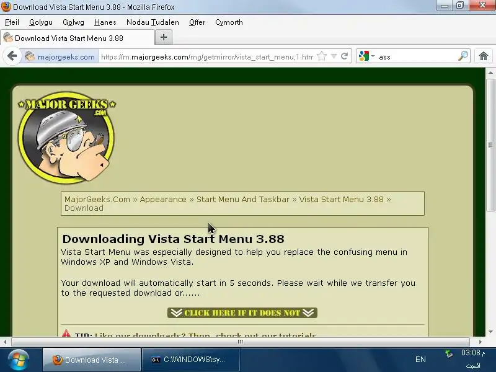Click the 'Click here if it does not' button

coord(242,312)
